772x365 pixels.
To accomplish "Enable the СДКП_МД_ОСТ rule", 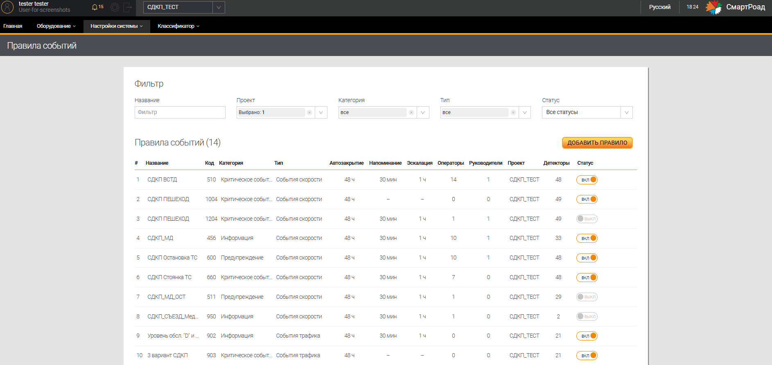I will pos(587,297).
